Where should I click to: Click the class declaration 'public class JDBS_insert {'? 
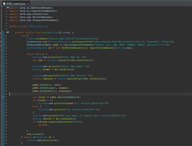tap(28, 26)
